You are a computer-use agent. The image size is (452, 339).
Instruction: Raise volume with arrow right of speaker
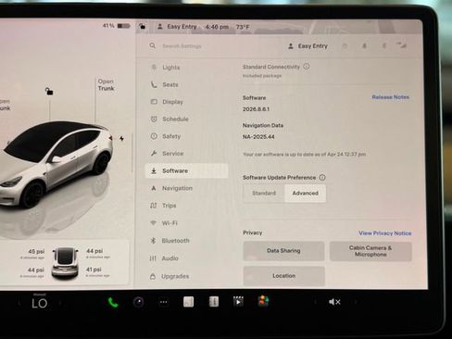pos(356,302)
